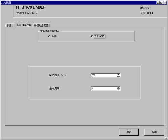This screenshot has height=140, width=168.
Task: Focus the 保护时间 (ms) input field
Action: point(104,75)
